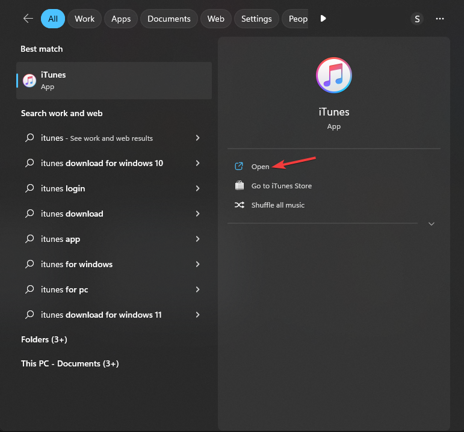Go back with the left arrow icon
The width and height of the screenshot is (464, 432).
(28, 19)
